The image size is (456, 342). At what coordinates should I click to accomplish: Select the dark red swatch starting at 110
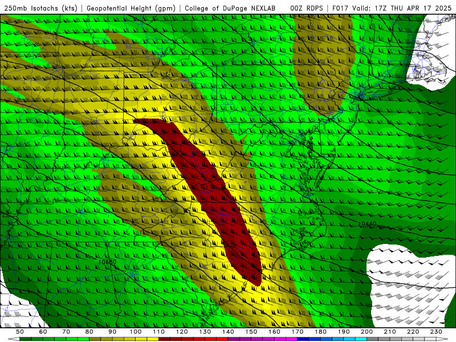click(x=164, y=339)
